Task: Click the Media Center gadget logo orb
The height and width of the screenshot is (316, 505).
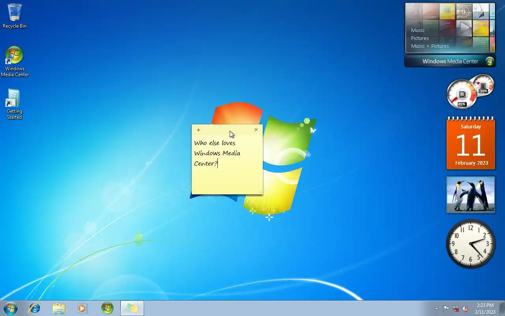Action: pyautogui.click(x=490, y=61)
